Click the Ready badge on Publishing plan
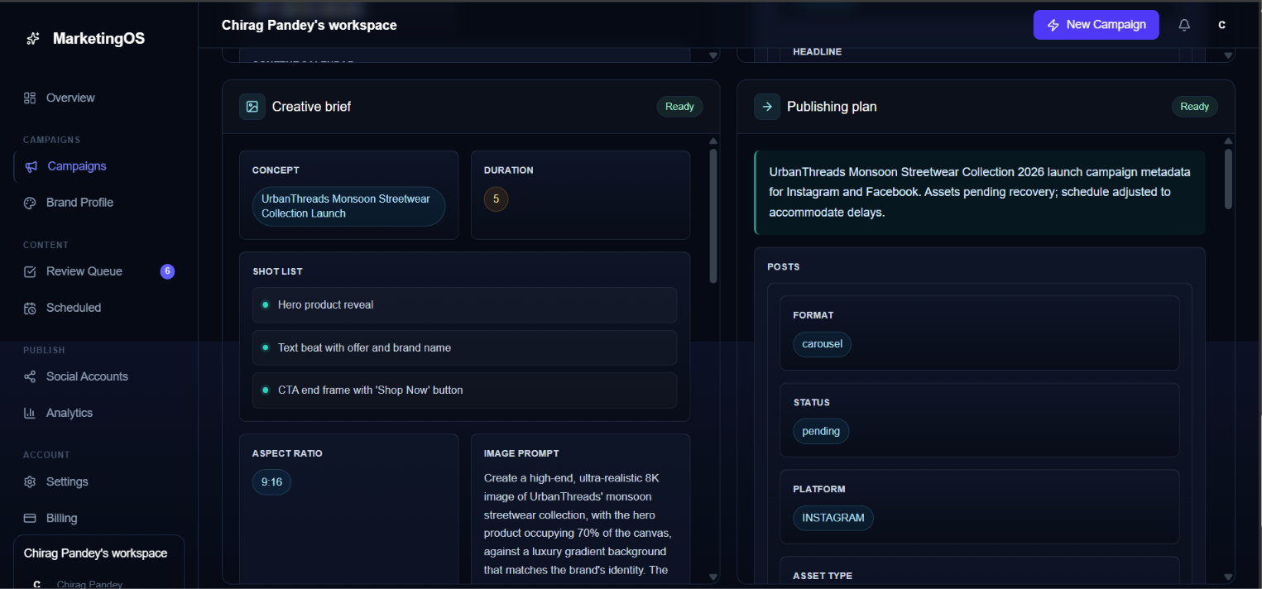Viewport: 1262px width, 589px height. pyautogui.click(x=1194, y=107)
